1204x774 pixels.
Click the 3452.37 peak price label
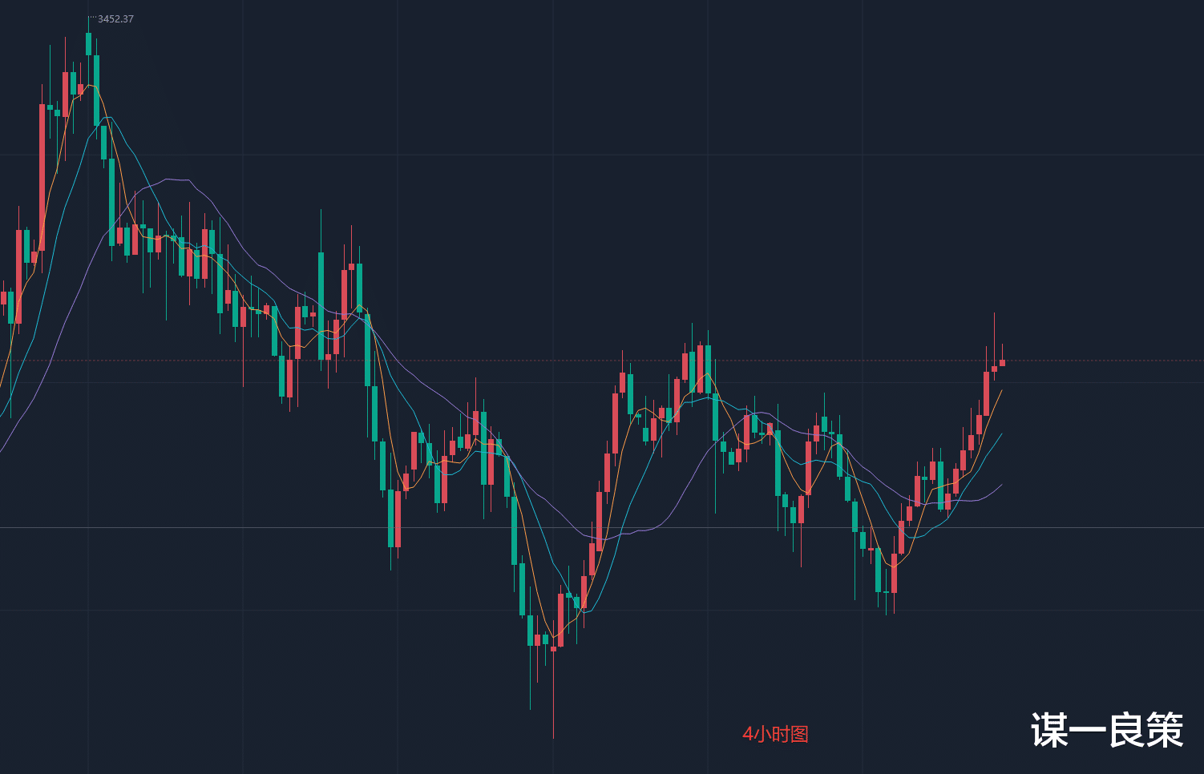pos(115,19)
